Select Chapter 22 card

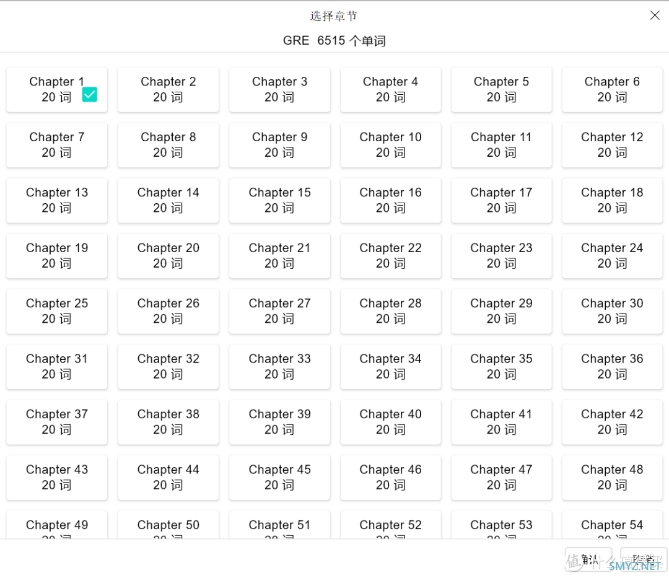[390, 256]
